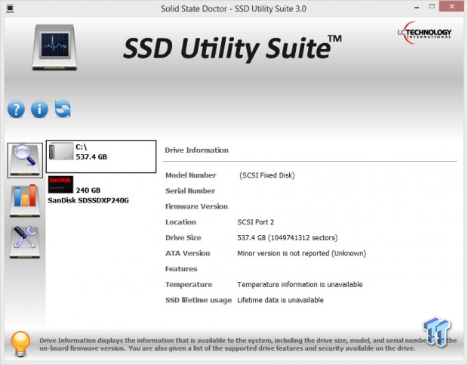Viewport: 468px width, 365px height.
Task: Minimize the Solid State Doctor window
Action: (x=417, y=8)
